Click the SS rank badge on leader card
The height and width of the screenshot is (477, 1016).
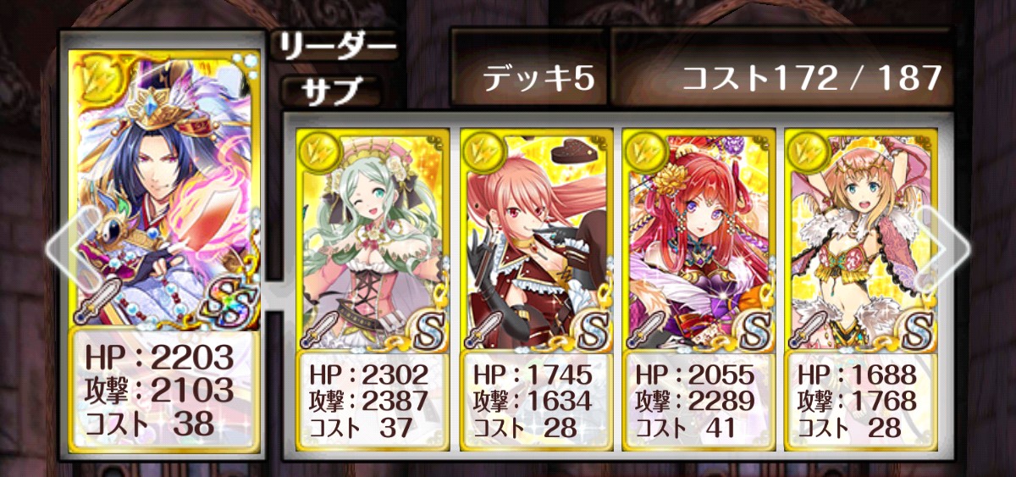(226, 301)
